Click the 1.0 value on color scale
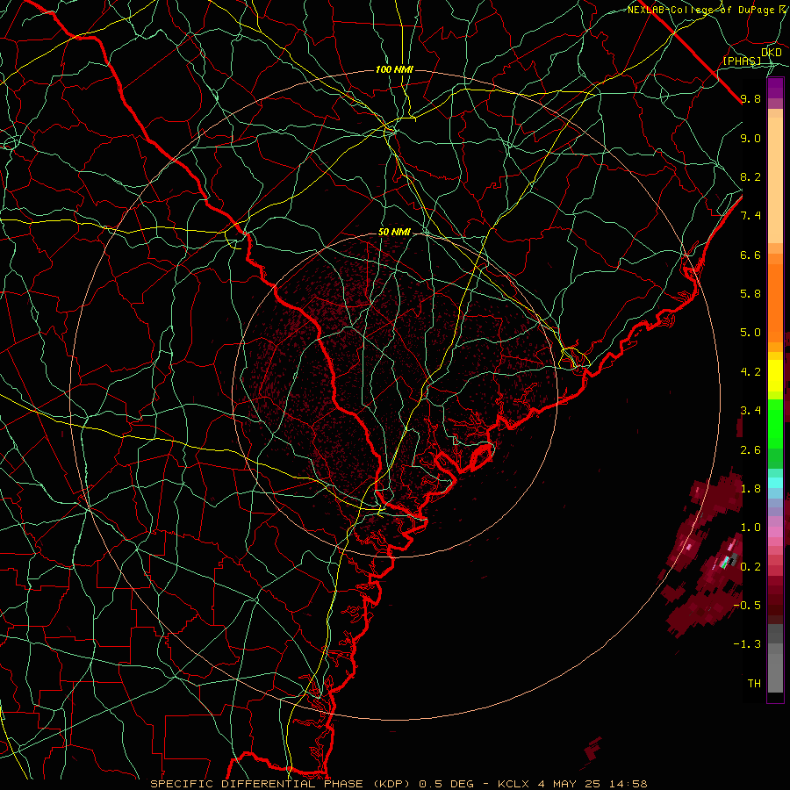Viewport: 790px width, 790px height. [750, 528]
